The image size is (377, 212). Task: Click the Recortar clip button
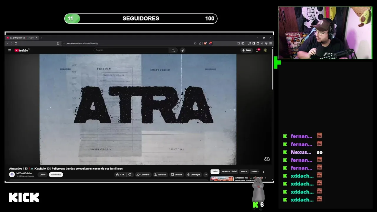click(x=160, y=175)
